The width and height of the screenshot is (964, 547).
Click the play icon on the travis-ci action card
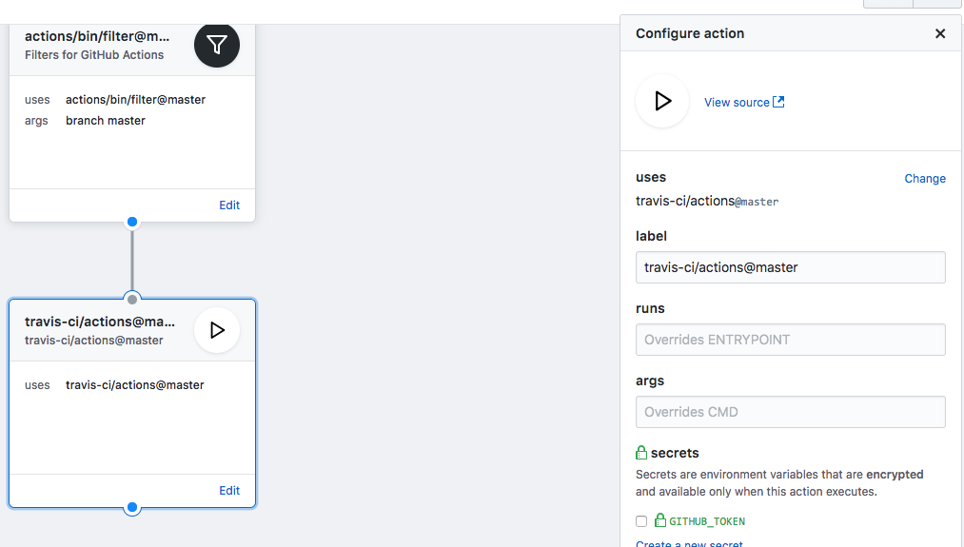217,330
